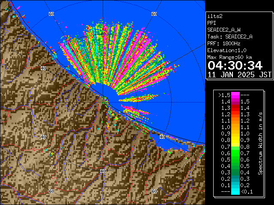This screenshot has width=274, height=205.
Task: Click the "<0.1" legend label
Action: (x=247, y=192)
